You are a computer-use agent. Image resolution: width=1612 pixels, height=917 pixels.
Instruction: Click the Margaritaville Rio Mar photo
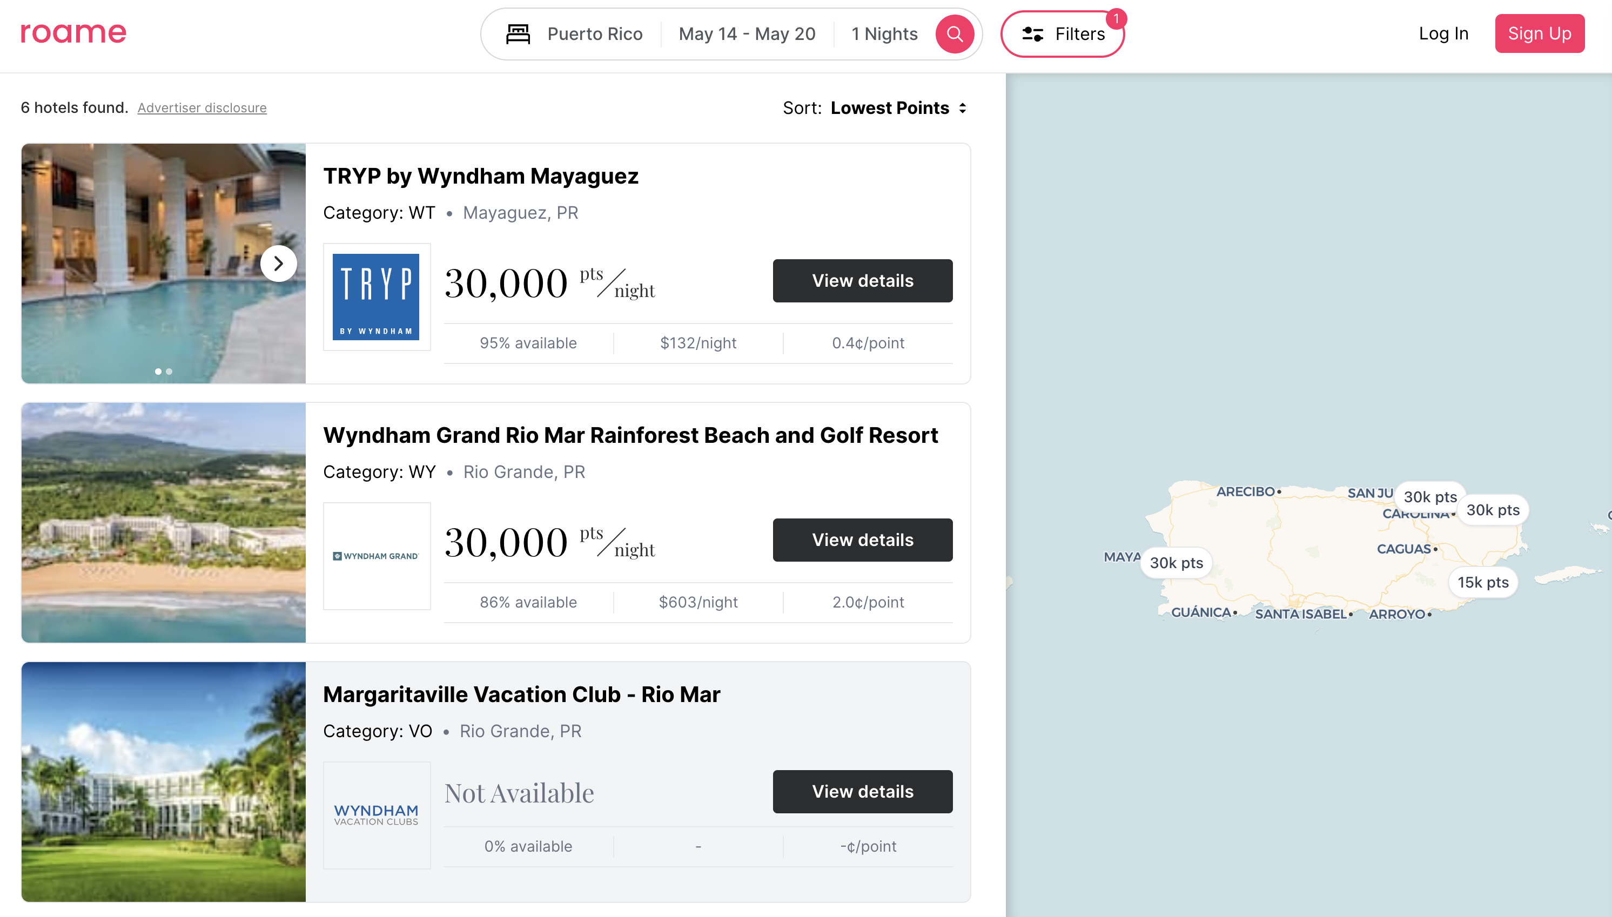(x=163, y=781)
